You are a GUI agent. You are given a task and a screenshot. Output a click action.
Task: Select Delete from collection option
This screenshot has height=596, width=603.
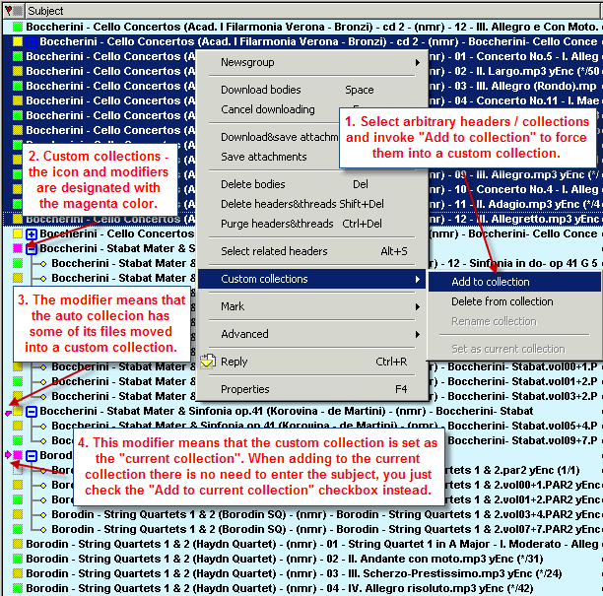502,301
